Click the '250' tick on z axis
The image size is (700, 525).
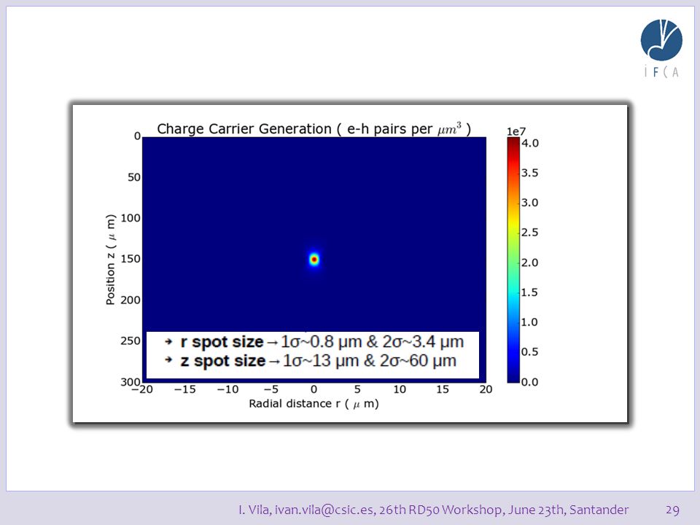[131, 341]
